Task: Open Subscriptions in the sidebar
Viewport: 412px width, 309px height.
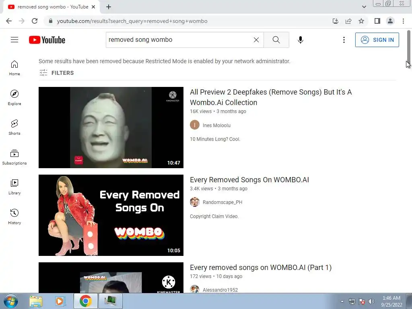Action: [14, 157]
